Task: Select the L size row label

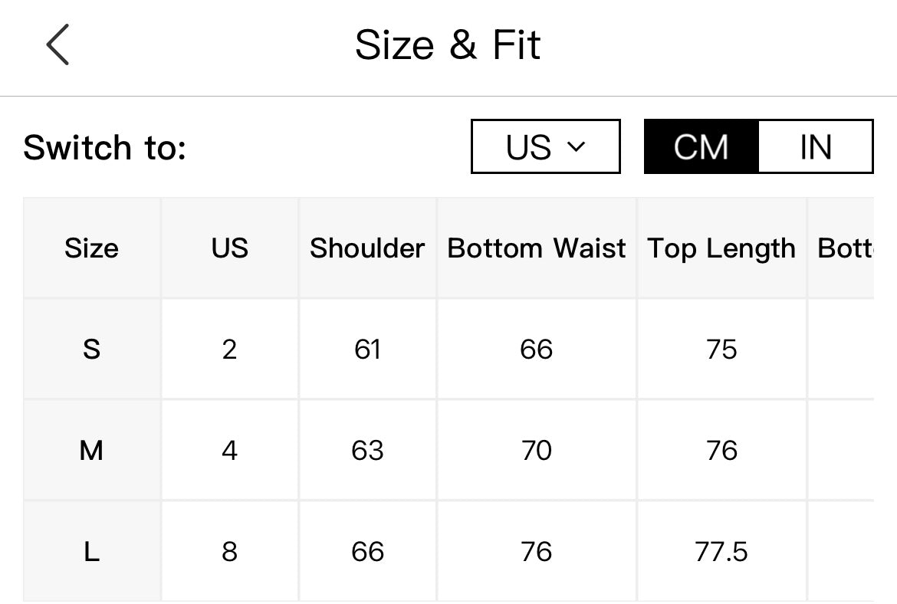Action: [91, 551]
